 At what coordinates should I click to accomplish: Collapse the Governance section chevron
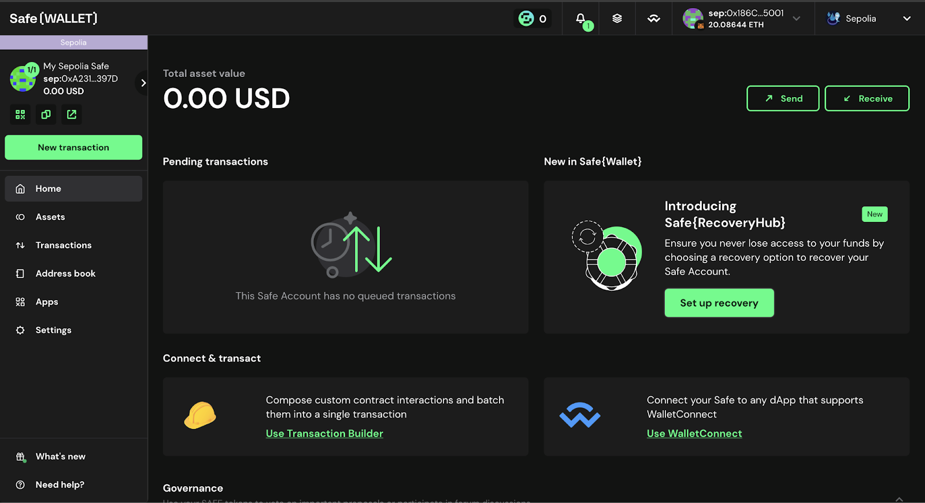coord(899,498)
